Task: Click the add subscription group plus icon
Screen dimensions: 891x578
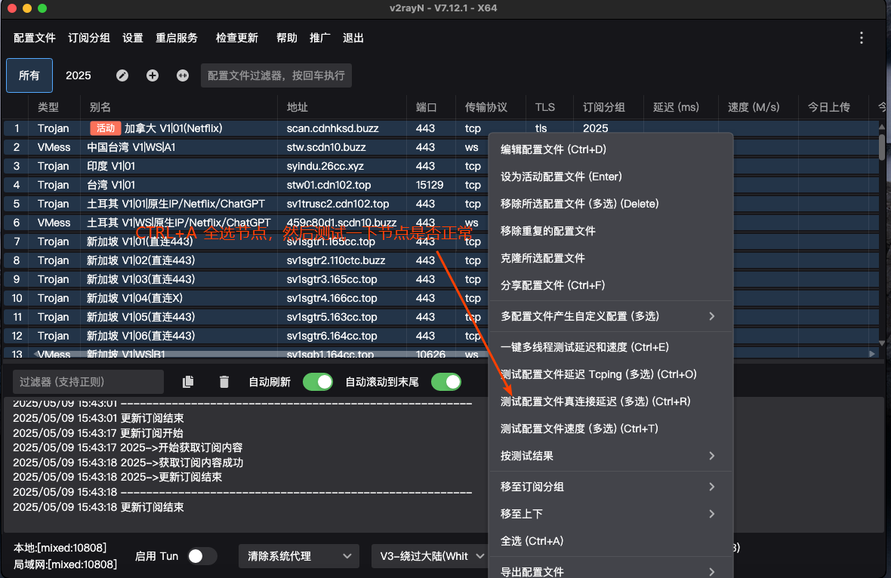Action: pyautogui.click(x=153, y=75)
